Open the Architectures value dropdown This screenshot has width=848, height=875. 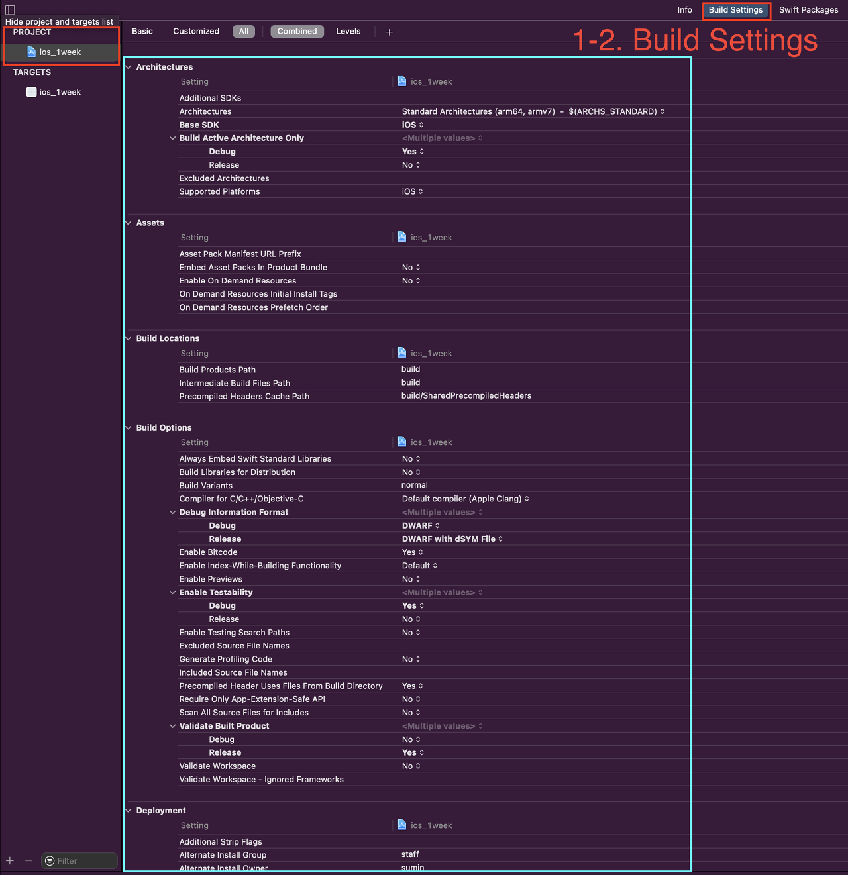tap(533, 111)
